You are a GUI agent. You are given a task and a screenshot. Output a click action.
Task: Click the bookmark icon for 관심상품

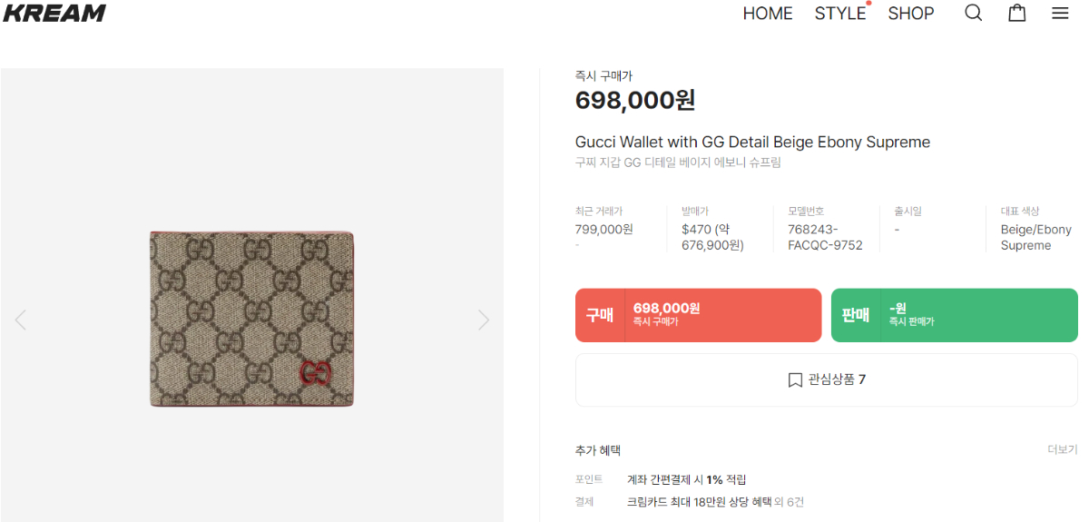tap(795, 379)
